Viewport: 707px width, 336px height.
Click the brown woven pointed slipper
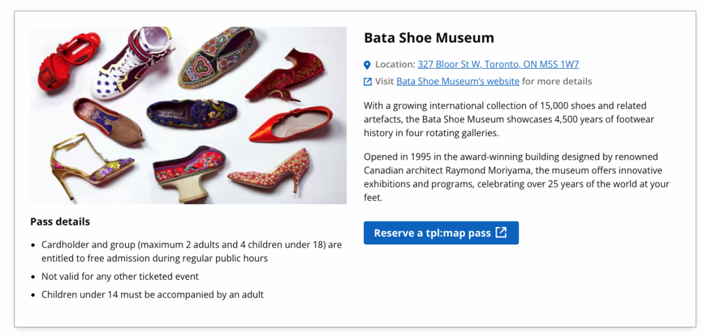107,121
